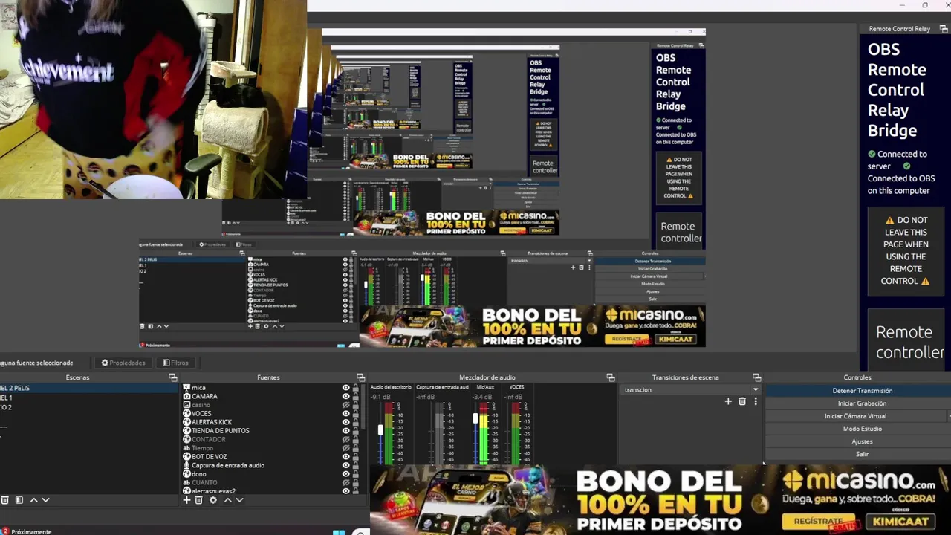
Task: Select the BOT DE VOZ source
Action: (210, 457)
